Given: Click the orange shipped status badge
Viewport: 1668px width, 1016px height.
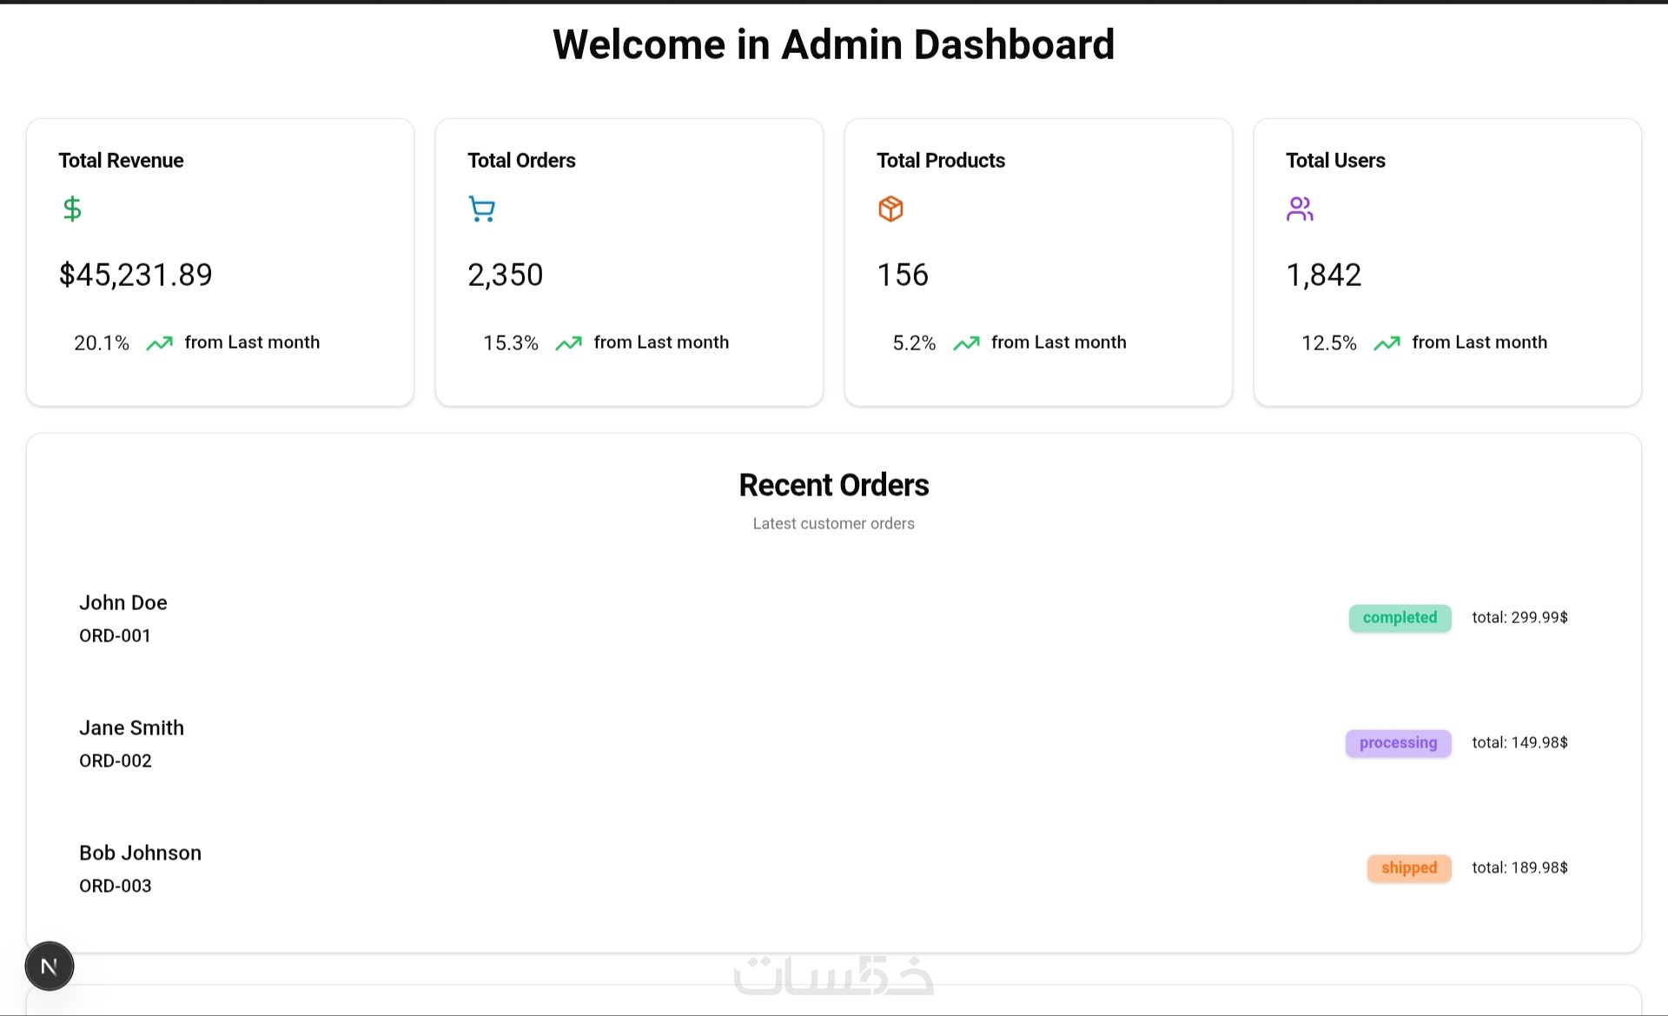Looking at the screenshot, I should (x=1408, y=868).
